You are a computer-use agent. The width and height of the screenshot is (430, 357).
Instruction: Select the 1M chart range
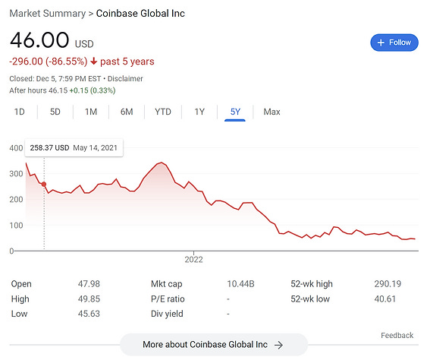[91, 112]
